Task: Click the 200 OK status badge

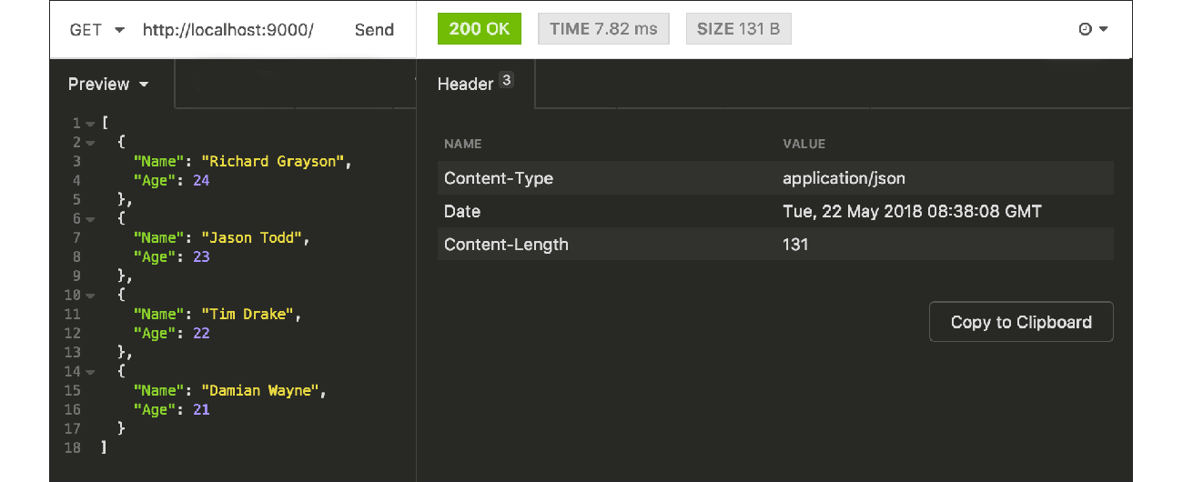Action: pyautogui.click(x=480, y=28)
